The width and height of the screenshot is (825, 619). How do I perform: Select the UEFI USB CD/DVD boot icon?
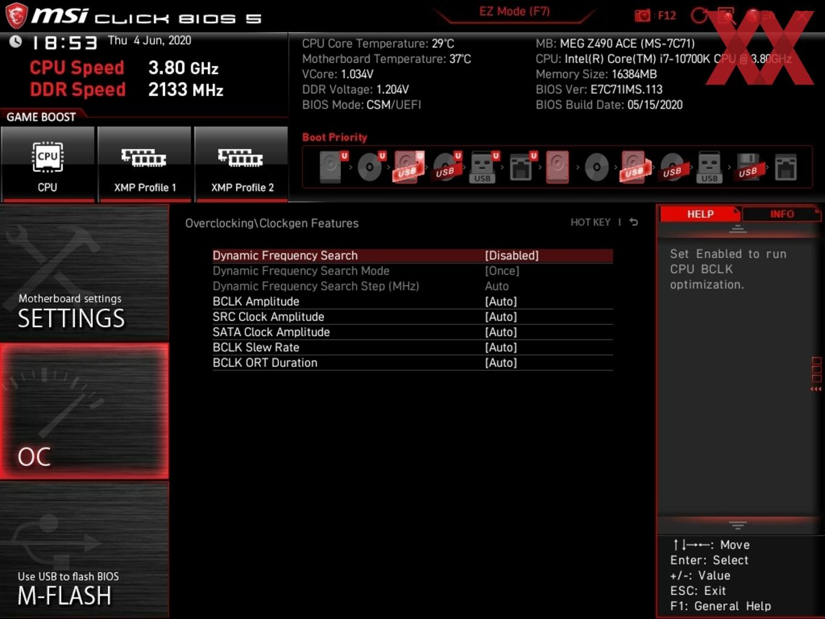(446, 167)
